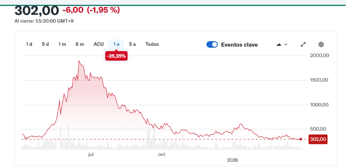The height and width of the screenshot is (167, 346).
Task: Expand chart to fullscreen view
Action: click(x=303, y=44)
